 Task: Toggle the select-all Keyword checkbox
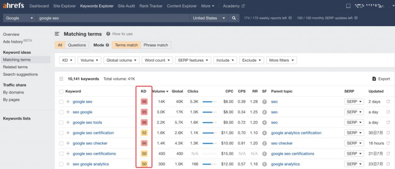61,91
